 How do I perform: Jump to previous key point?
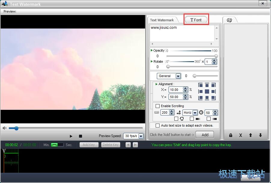click(128, 145)
